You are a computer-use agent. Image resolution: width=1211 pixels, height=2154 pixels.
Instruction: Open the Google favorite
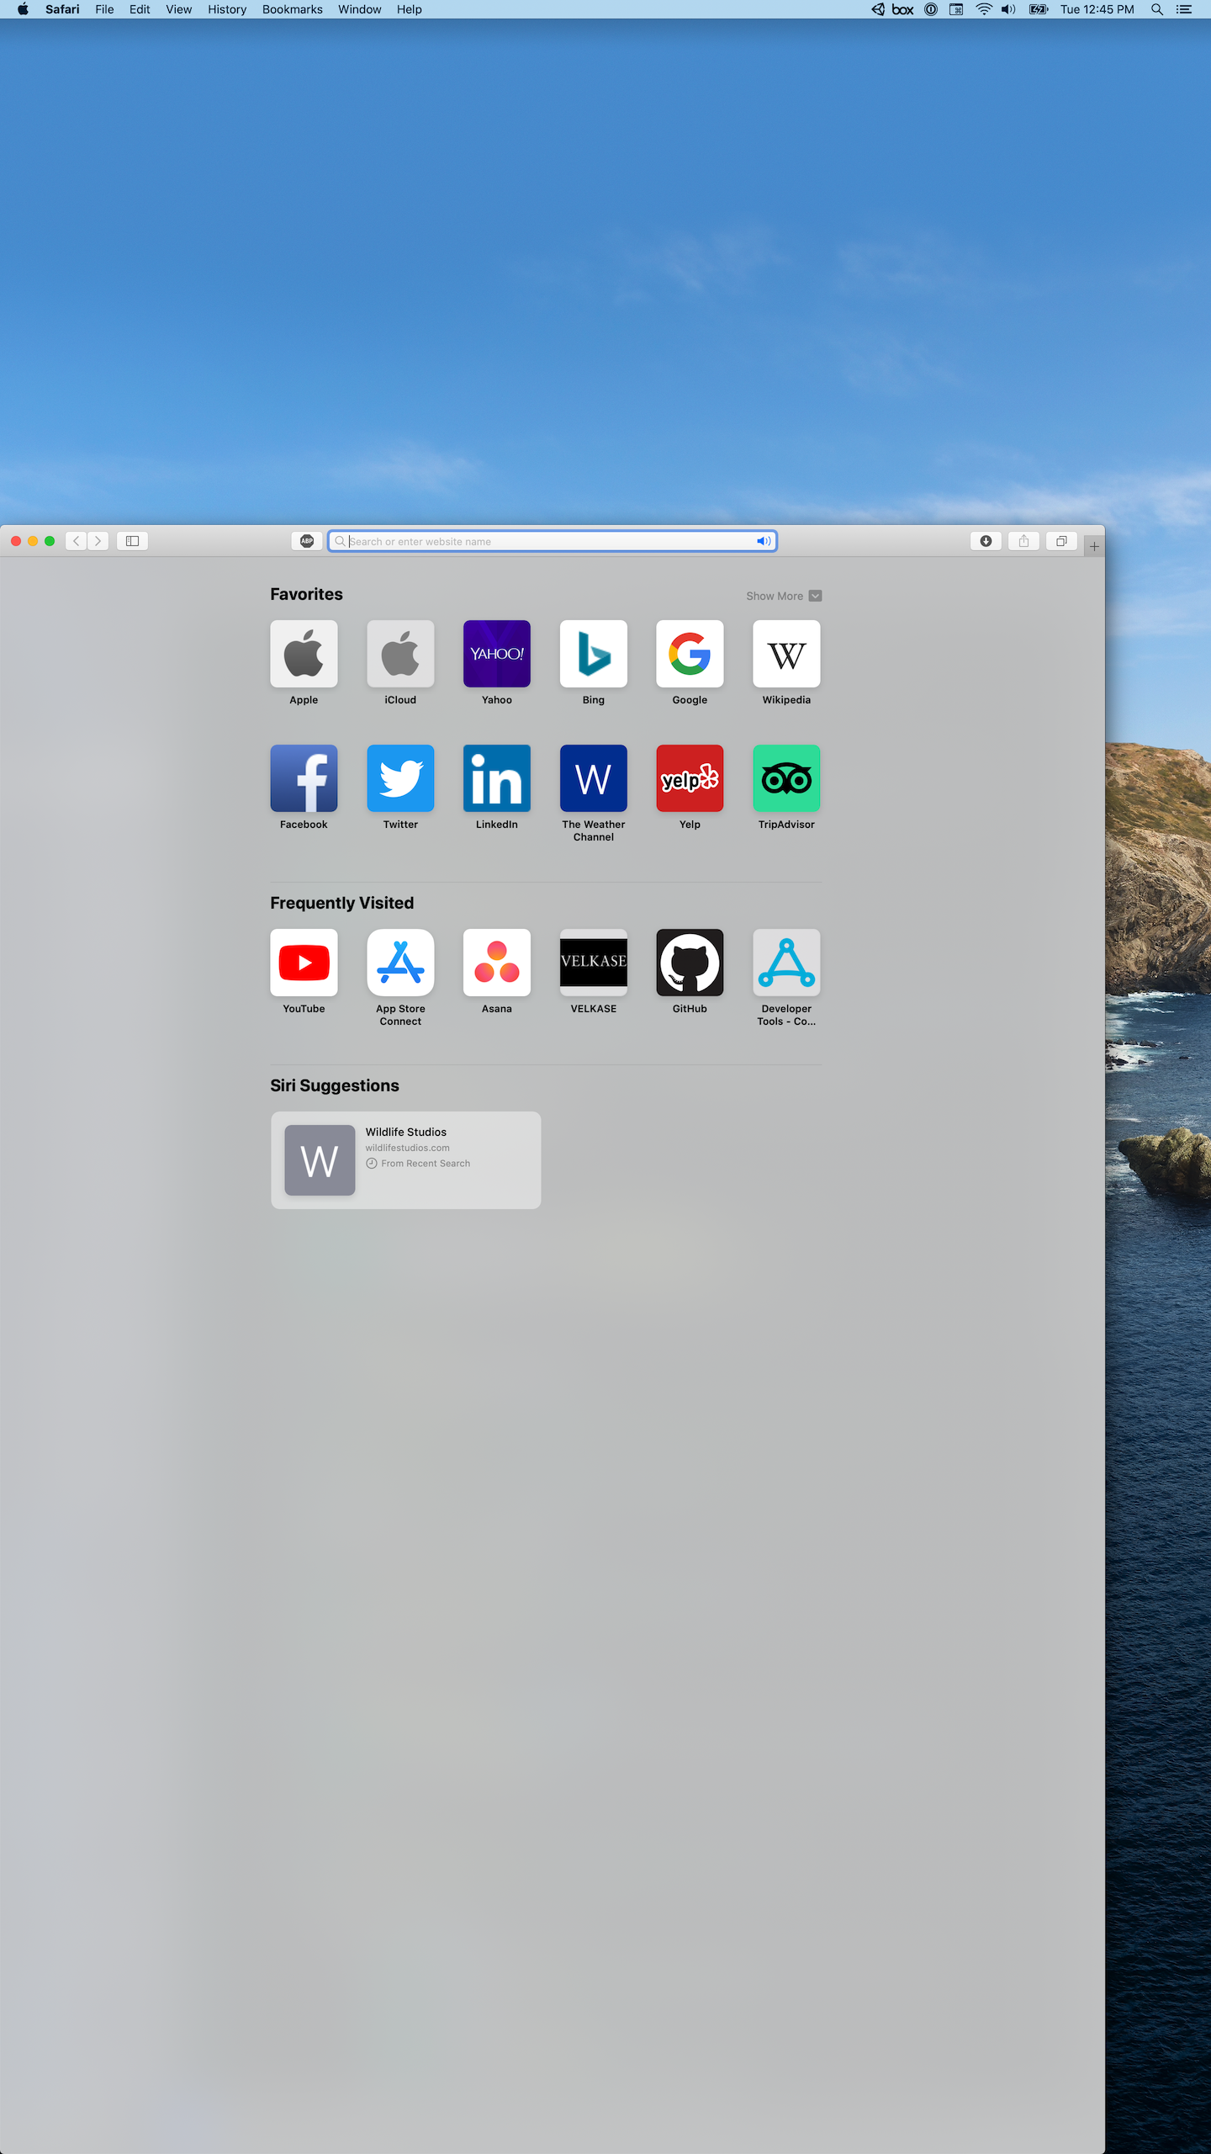(x=690, y=654)
